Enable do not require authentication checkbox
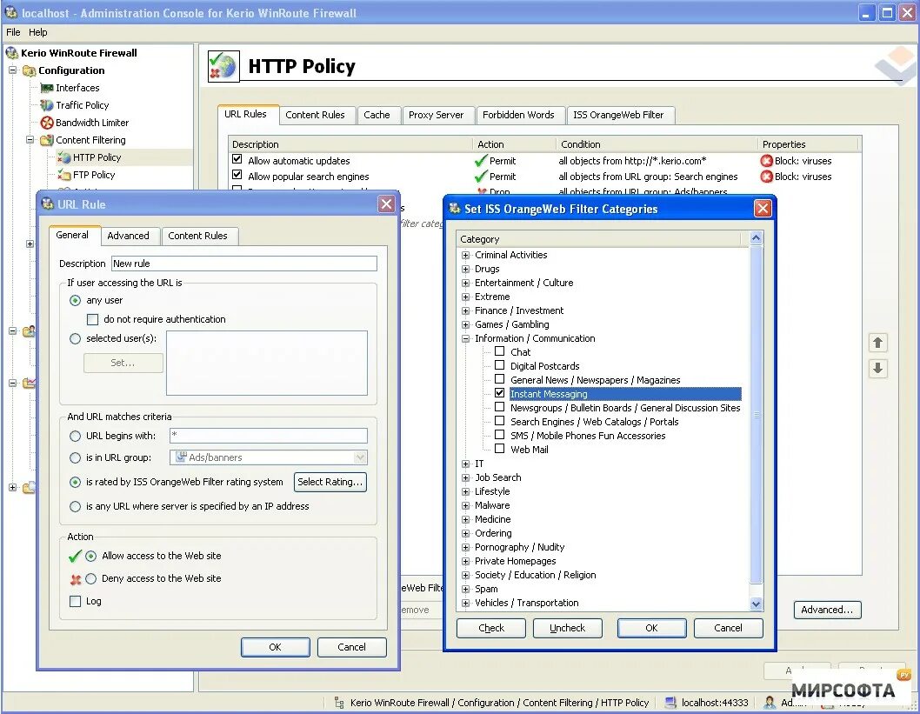This screenshot has width=920, height=714. [x=92, y=320]
